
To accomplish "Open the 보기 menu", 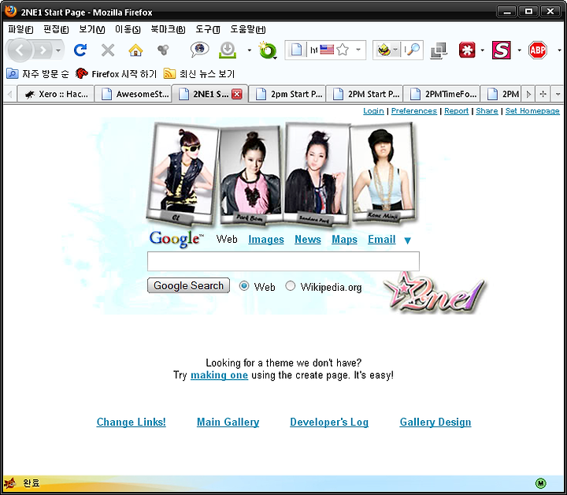I will click(x=92, y=29).
